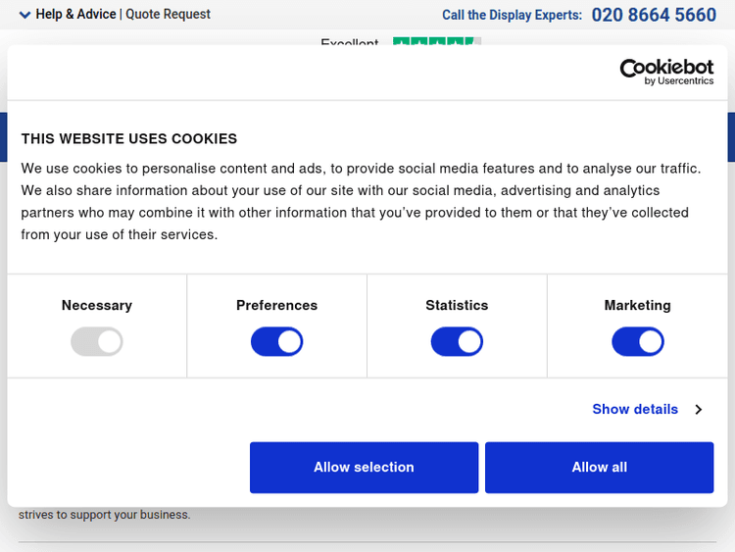The width and height of the screenshot is (735, 552).
Task: Click the Trustpilot green star rating
Action: [x=436, y=42]
